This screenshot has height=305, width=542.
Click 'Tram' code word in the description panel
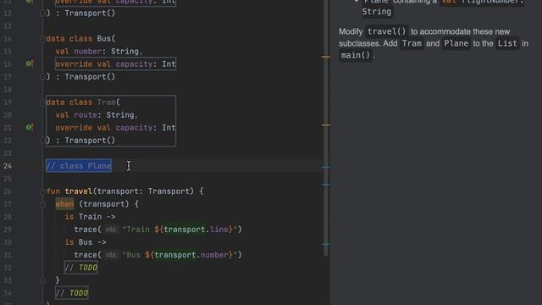tap(412, 43)
